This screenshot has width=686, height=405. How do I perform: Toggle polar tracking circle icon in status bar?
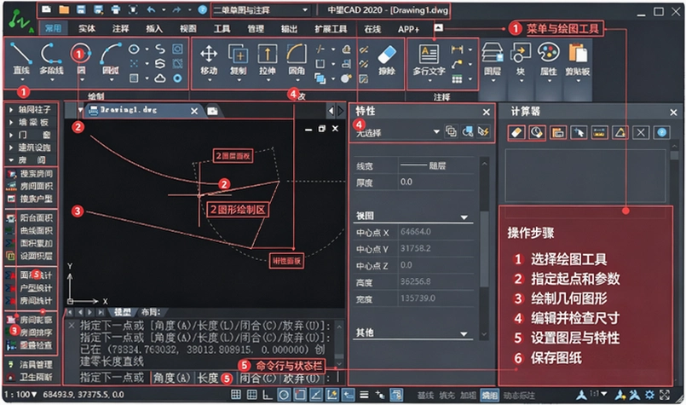(284, 395)
